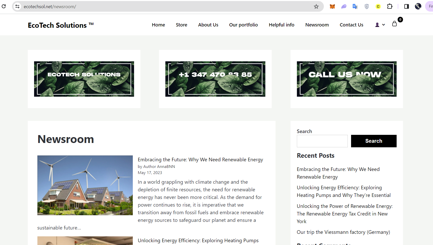Open site information icon in address bar
Screen dimensions: 433x245
pyautogui.click(x=17, y=6)
